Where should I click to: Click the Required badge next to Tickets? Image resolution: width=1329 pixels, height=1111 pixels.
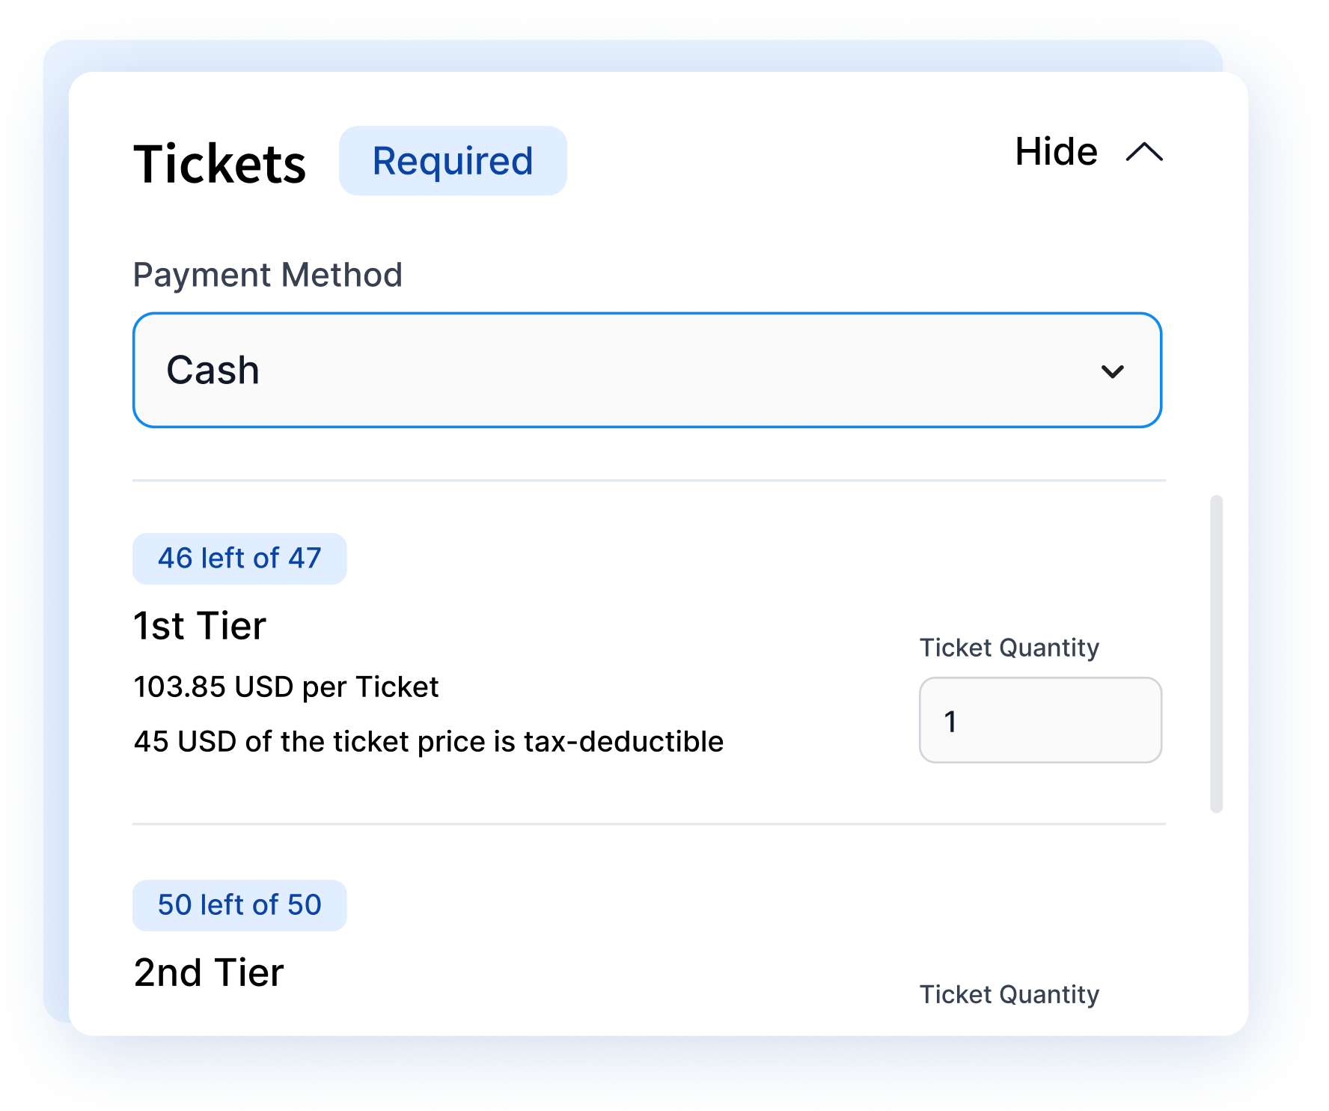pyautogui.click(x=453, y=159)
